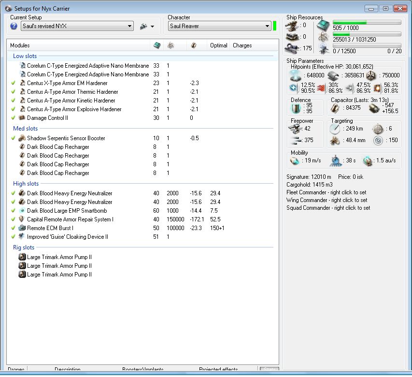
Task: Open the Current Setup dropdown
Action: pos(77,26)
